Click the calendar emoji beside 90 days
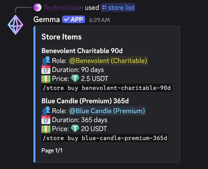The width and height of the screenshot is (208, 169). (46, 70)
